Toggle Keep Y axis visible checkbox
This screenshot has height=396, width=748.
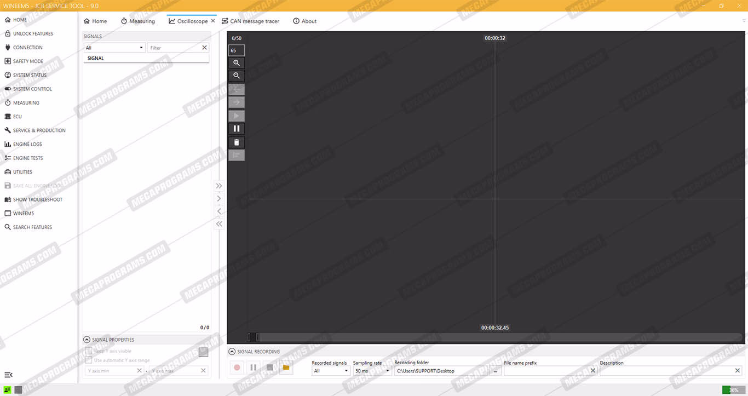point(89,351)
